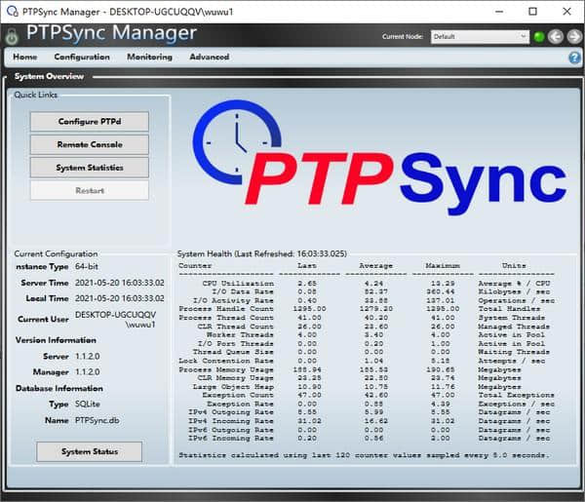The image size is (585, 502).
Task: Open the Home menu
Action: 25,58
